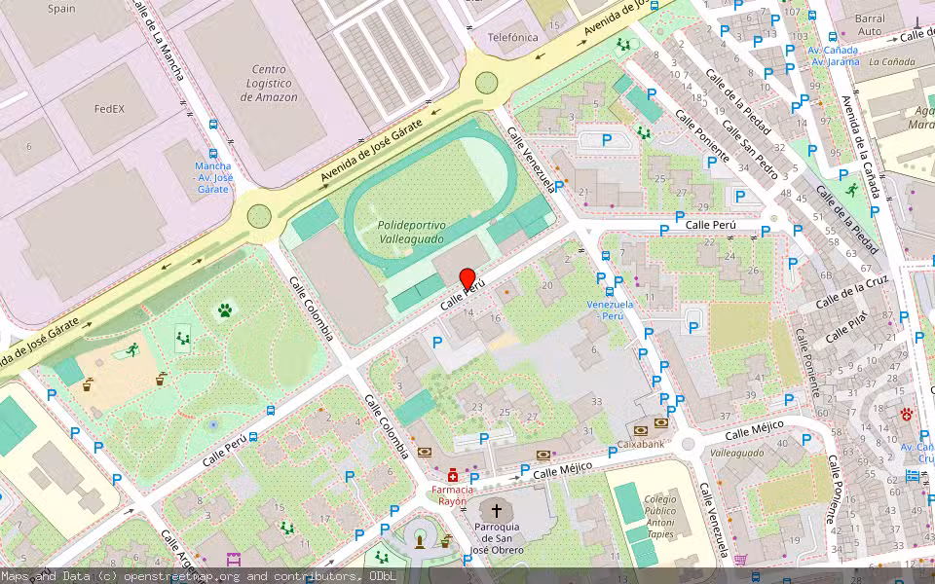Viewport: 935px width, 584px height.
Task: Click the Venezuela - Perú bus stop label
Action: point(610,310)
